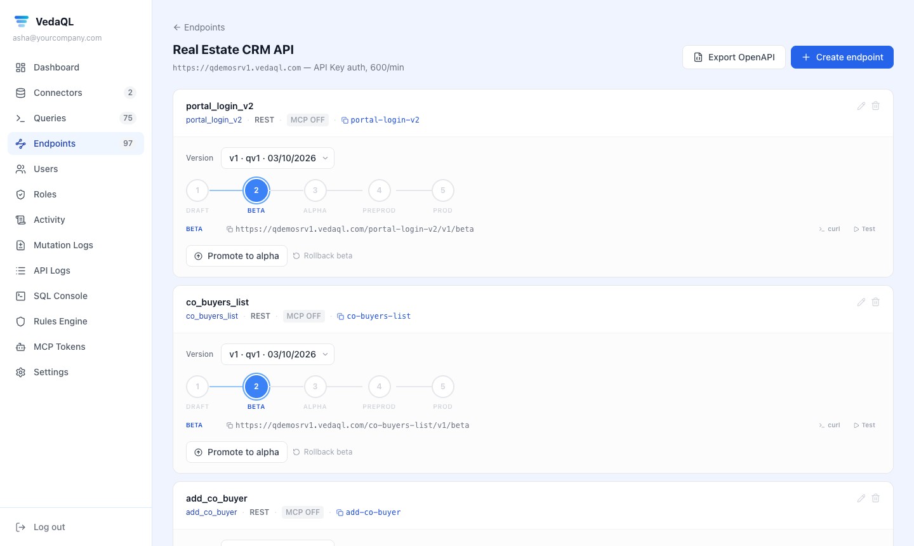Promote portal_login_v2 to alpha

point(237,256)
